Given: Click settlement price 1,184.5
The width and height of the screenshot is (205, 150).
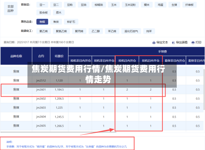Looking at the screenshot, I should click(59, 90).
